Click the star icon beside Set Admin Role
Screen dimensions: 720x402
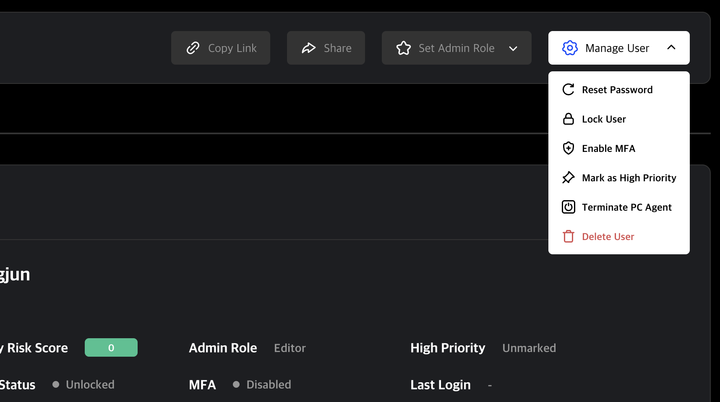(x=404, y=48)
